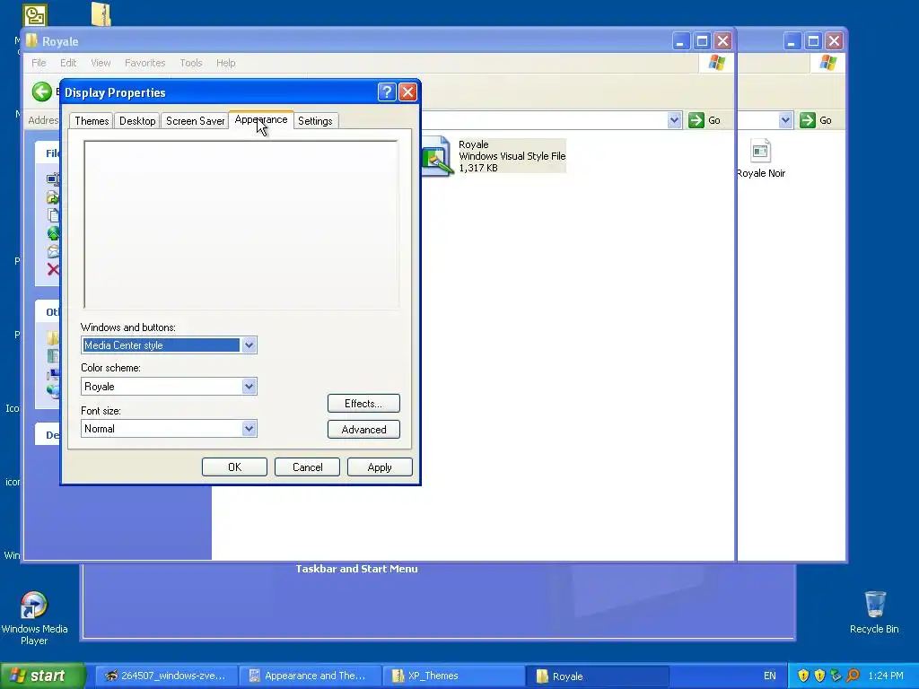
Task: Open the File menu in Royale window
Action: pos(39,63)
